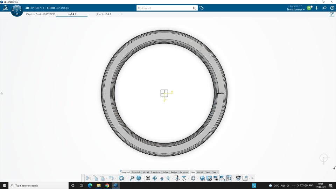Viewport: 336px width, 189px height.
Task: Click the 3DEXPERIENCE compass play button
Action: [17, 10]
